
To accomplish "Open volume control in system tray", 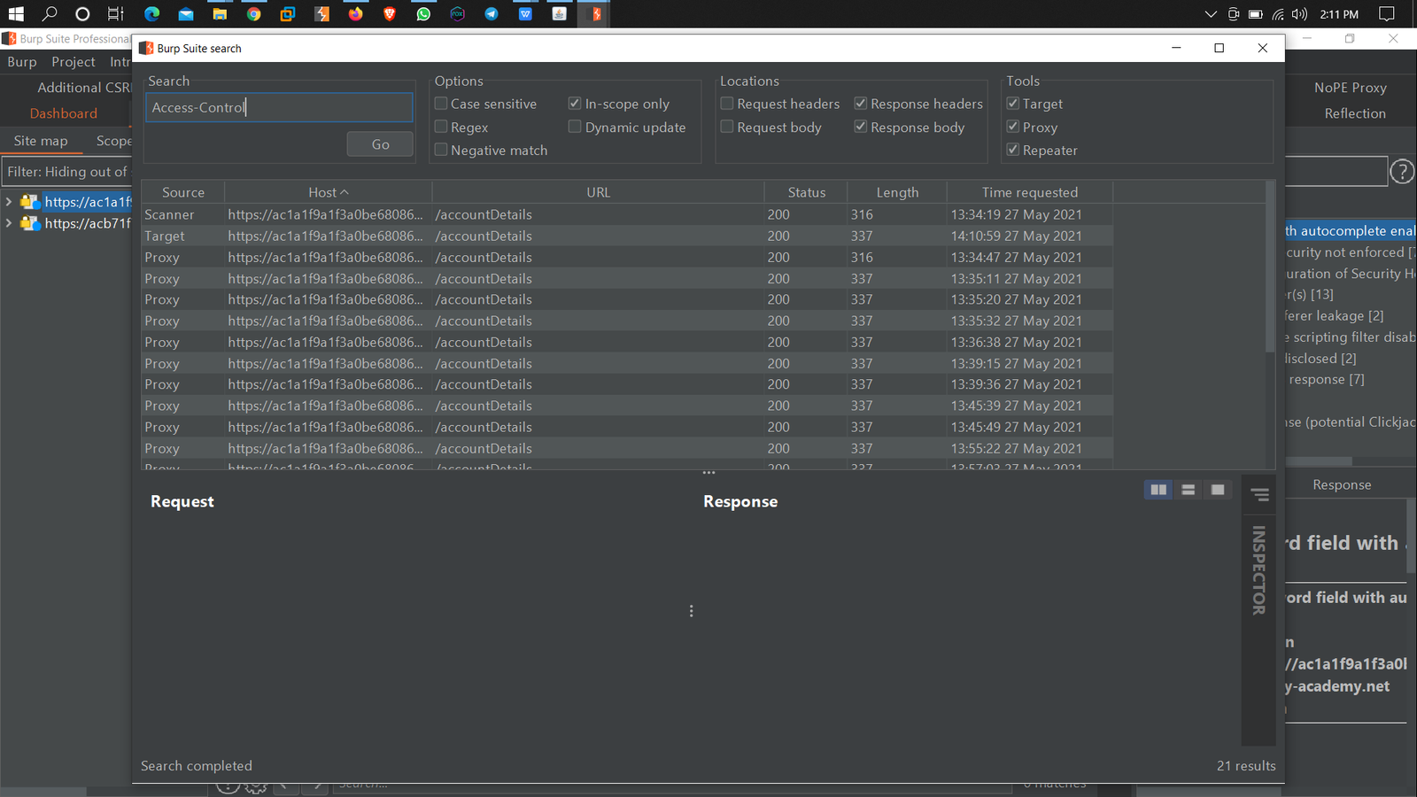I will (x=1299, y=14).
